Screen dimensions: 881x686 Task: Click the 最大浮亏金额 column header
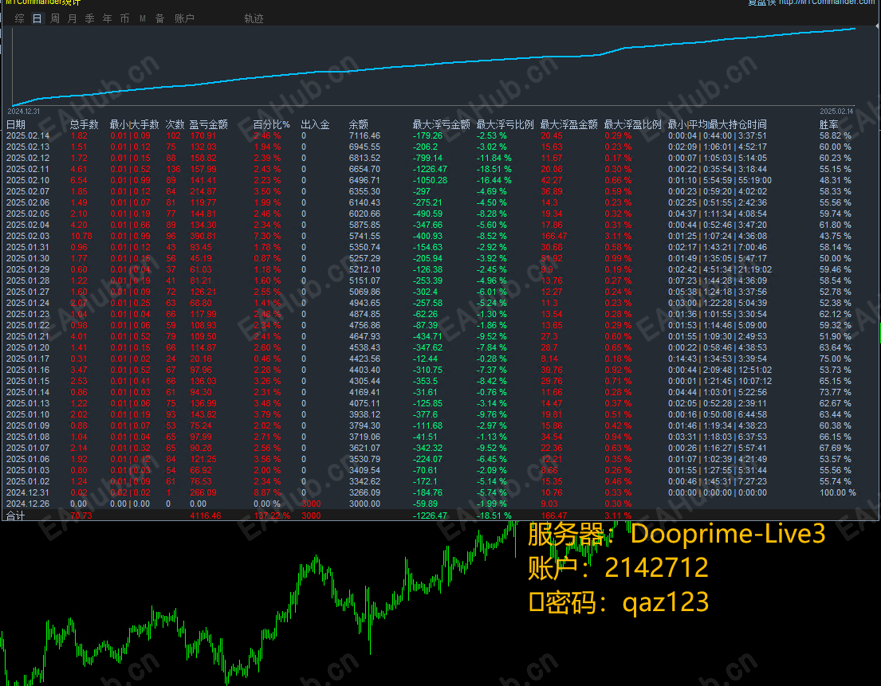click(x=441, y=124)
